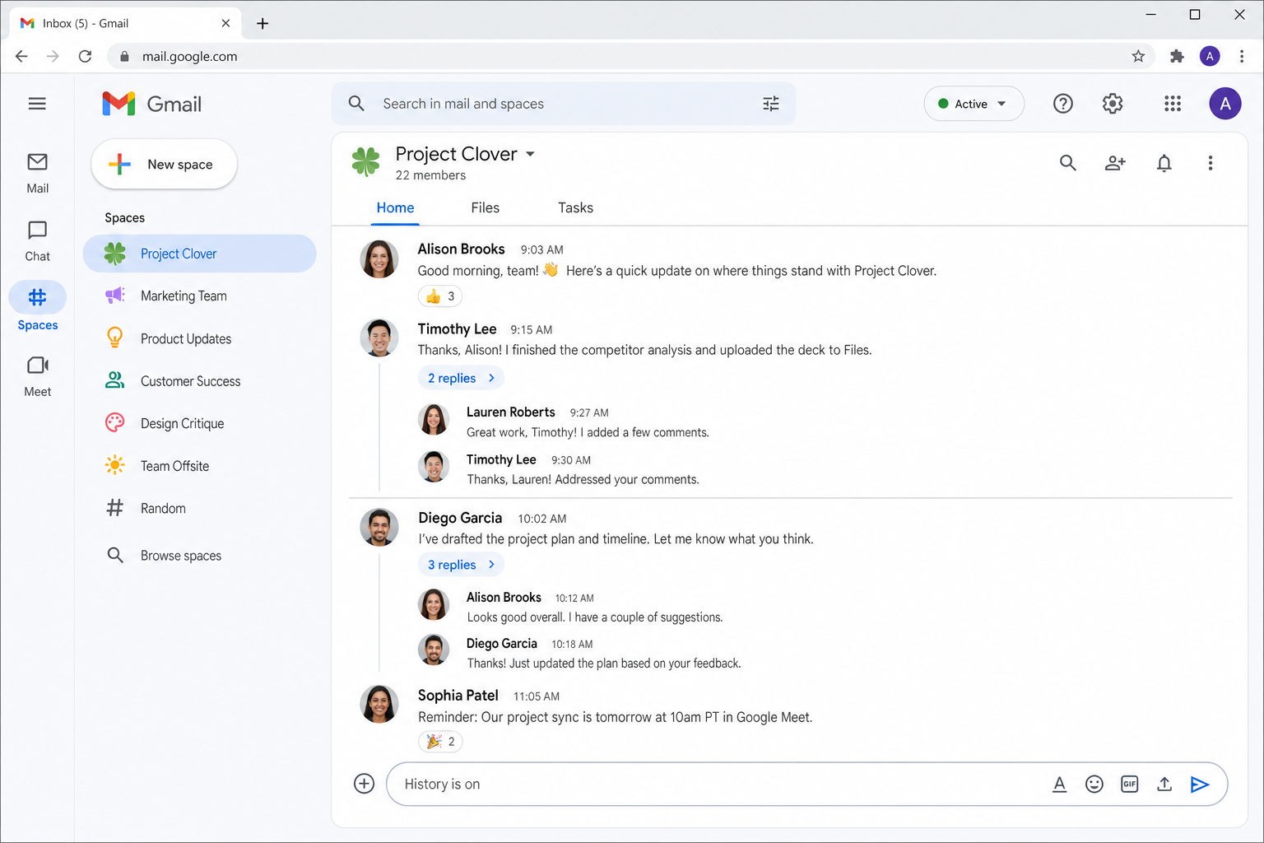Click Sophia Patel's avatar

pos(379,705)
